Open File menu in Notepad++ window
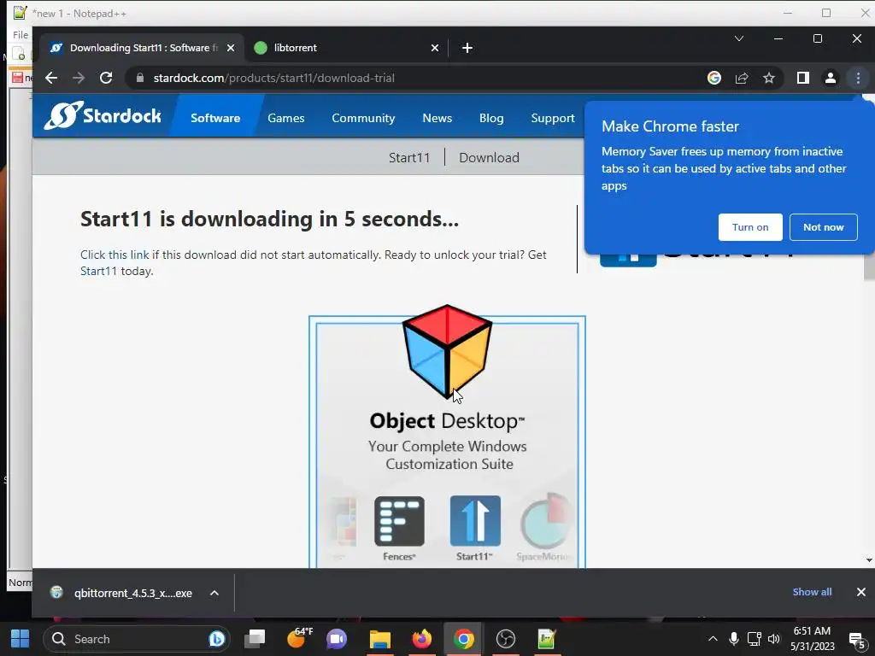 point(21,34)
